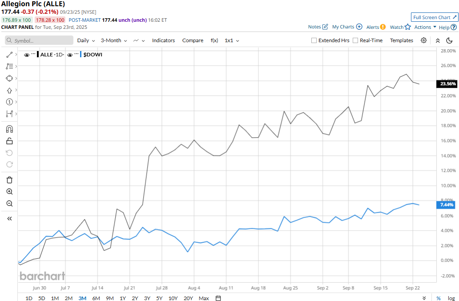The width and height of the screenshot is (459, 301).
Task: Enable the Real-Time checkbox
Action: 355,40
